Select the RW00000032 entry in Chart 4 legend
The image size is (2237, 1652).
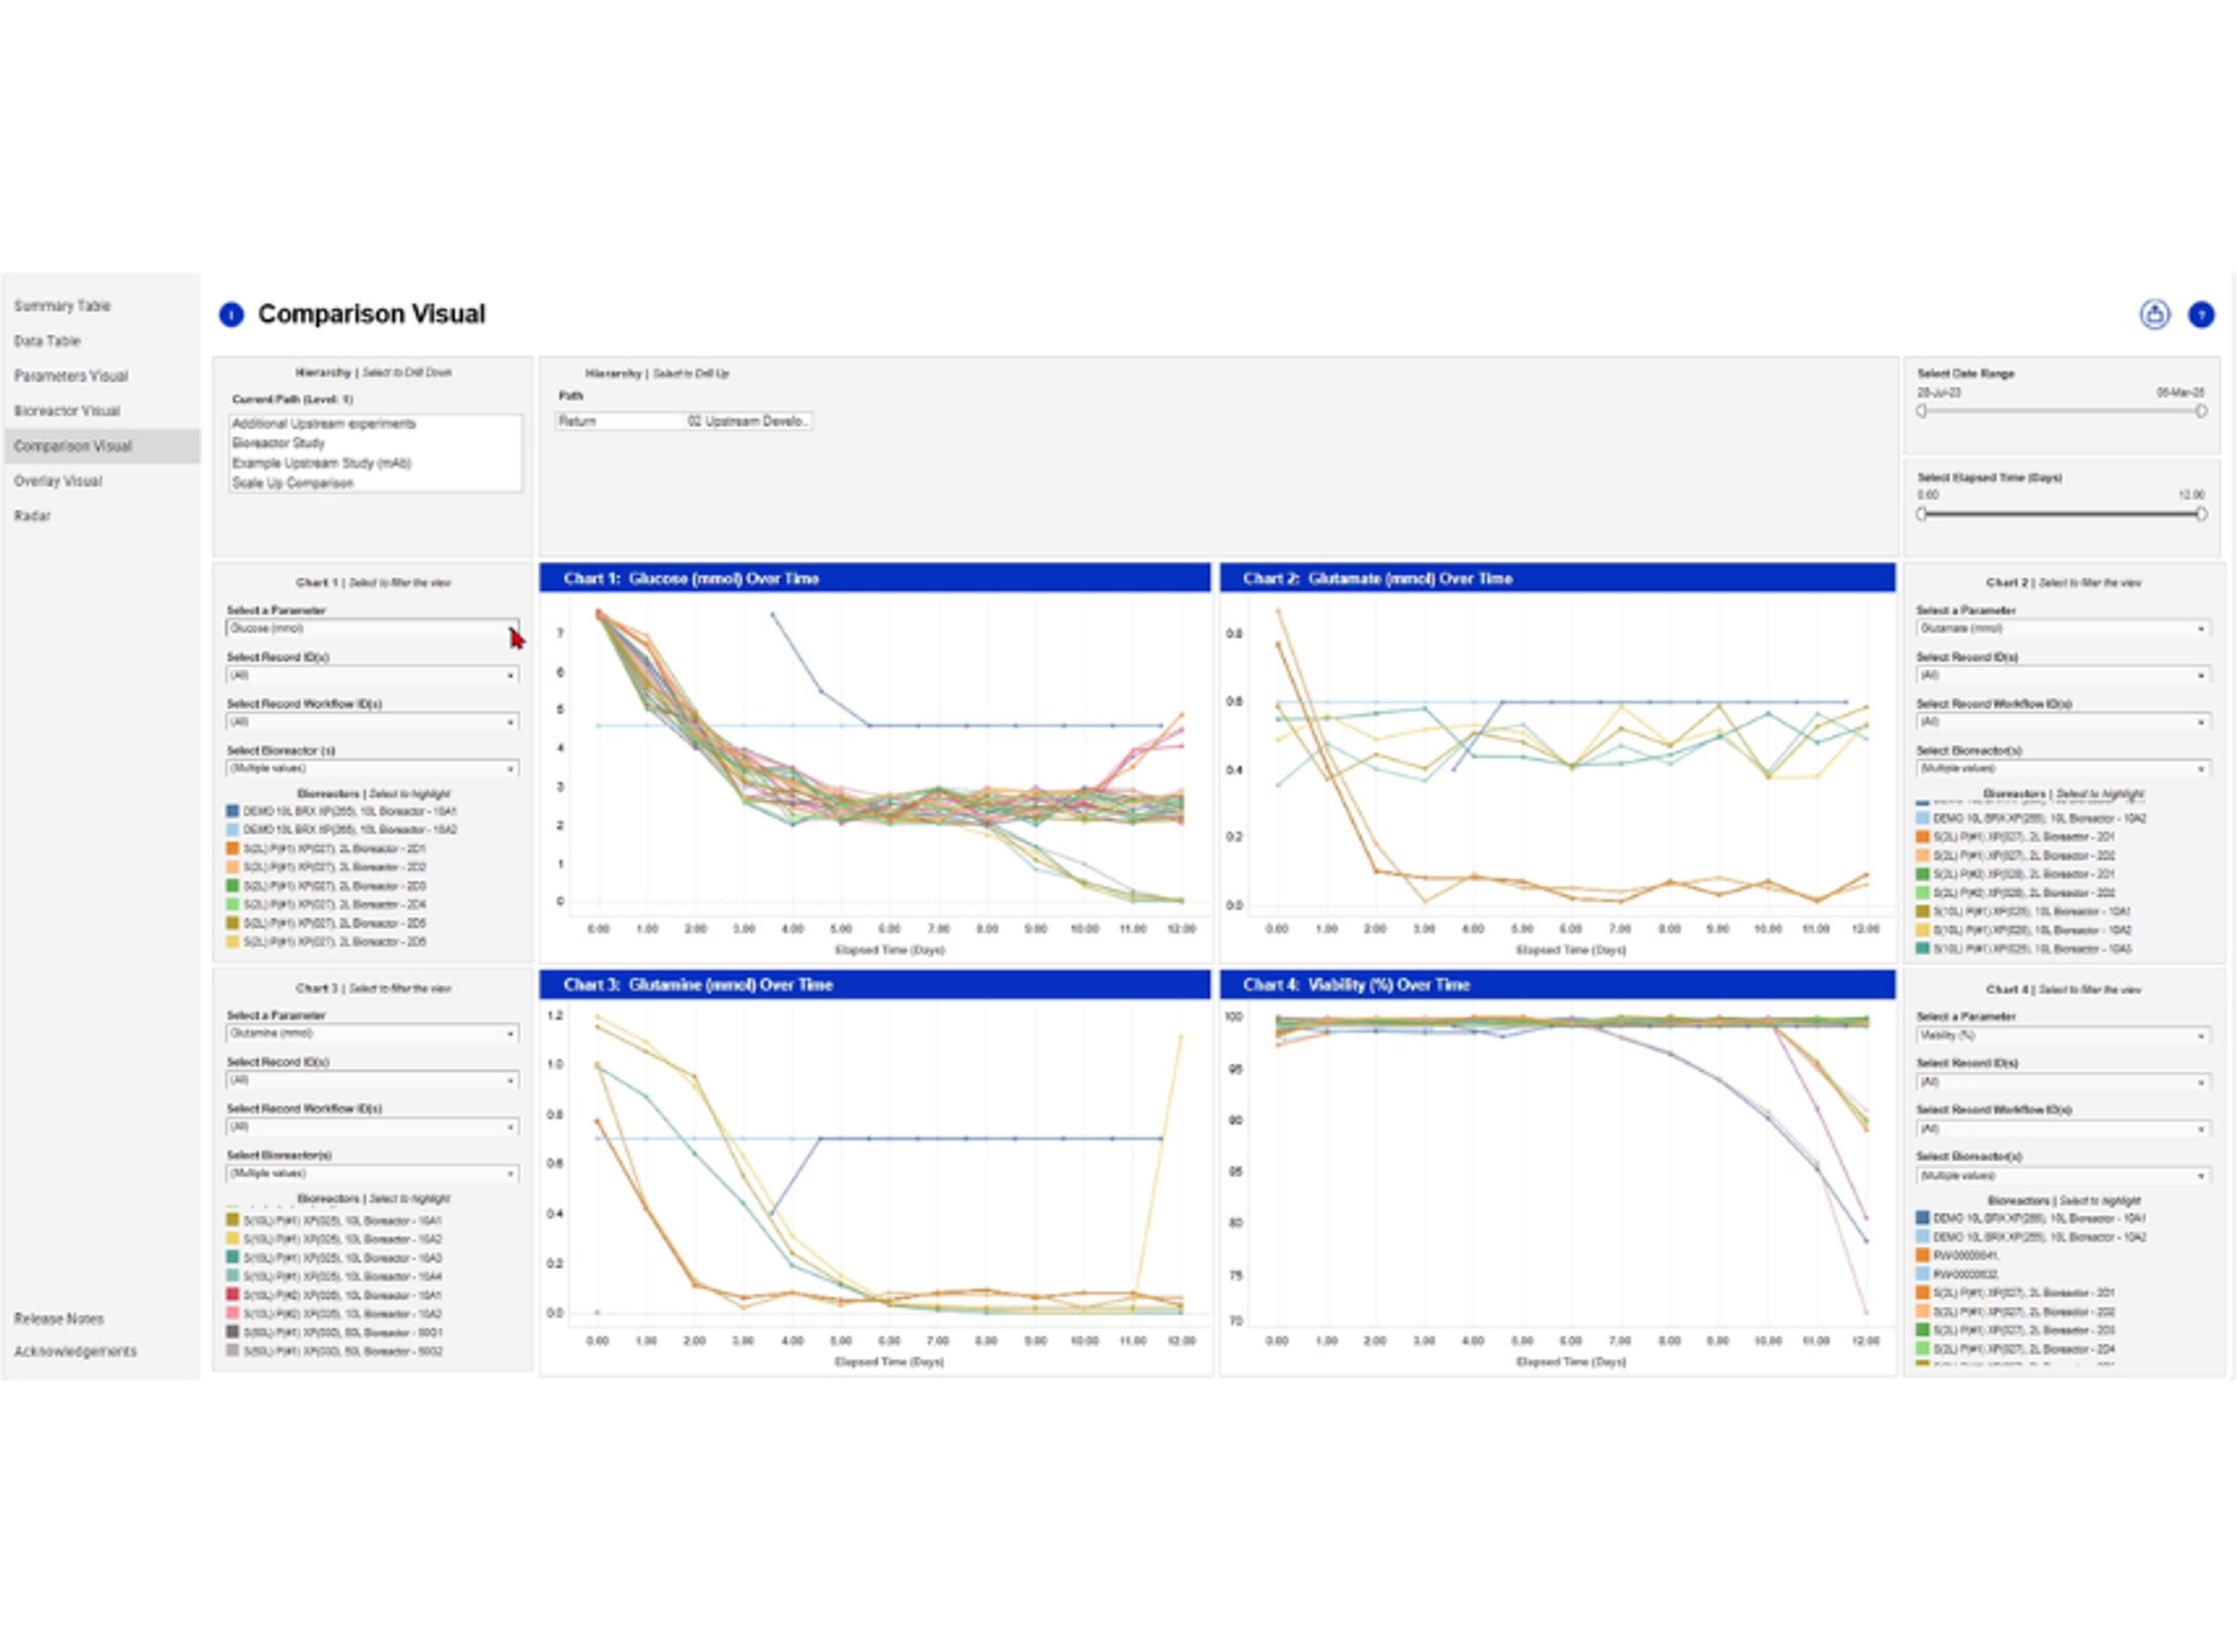1966,1275
